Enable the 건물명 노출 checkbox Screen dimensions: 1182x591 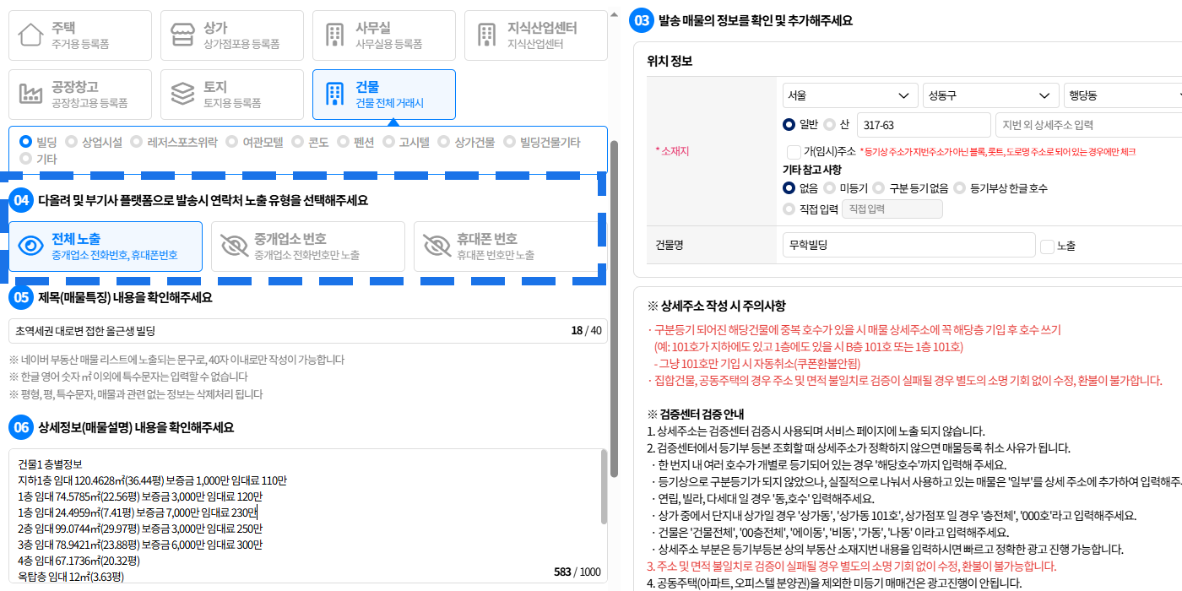1048,247
